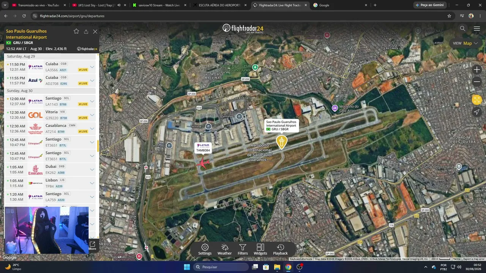Expand the LA1143 Santiago flight row

pyautogui.click(x=92, y=101)
